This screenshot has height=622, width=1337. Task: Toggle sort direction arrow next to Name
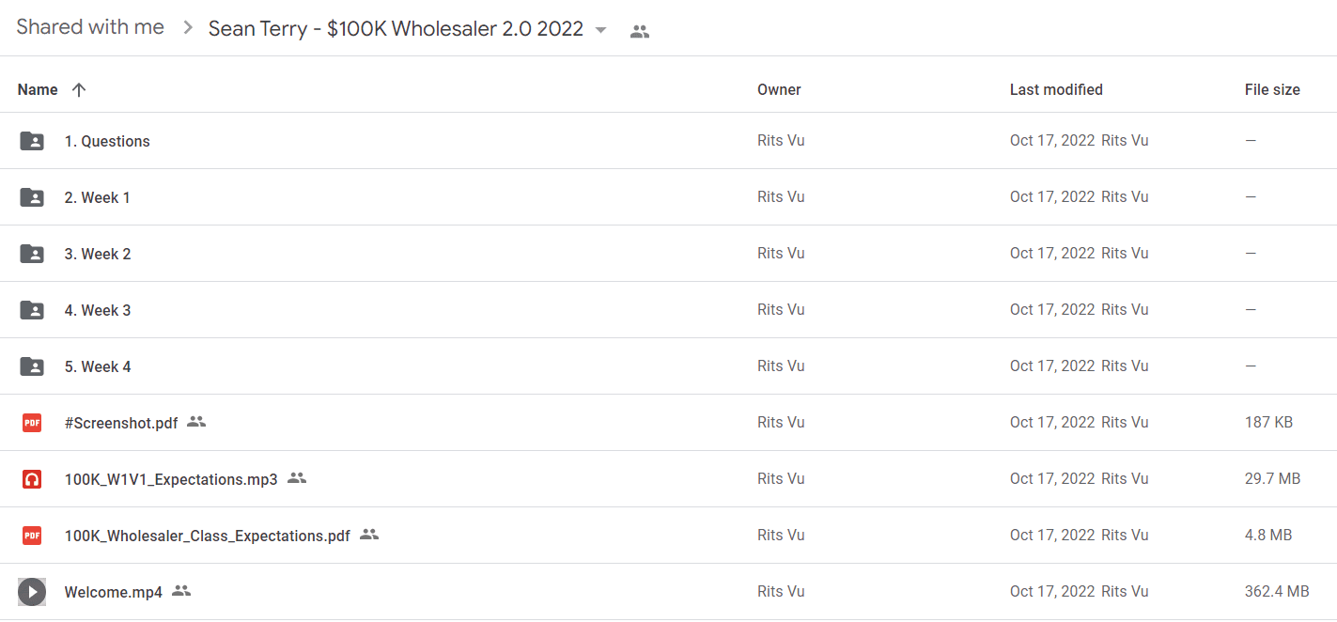coord(79,90)
